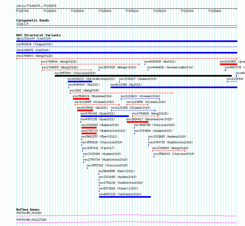Image resolution: width=245 pixels, height=226 pixels.
Task: Click the nsv3557192 (Chaisson2019) label
Action: (107, 165)
